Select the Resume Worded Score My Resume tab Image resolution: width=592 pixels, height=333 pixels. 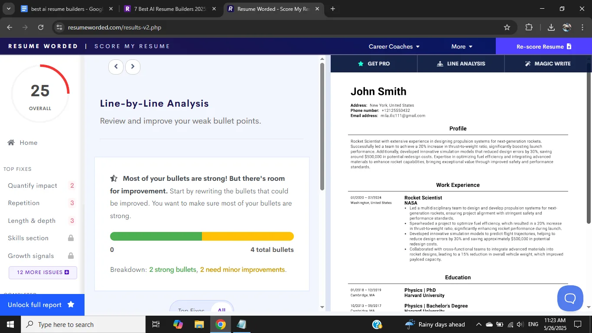pos(274,9)
